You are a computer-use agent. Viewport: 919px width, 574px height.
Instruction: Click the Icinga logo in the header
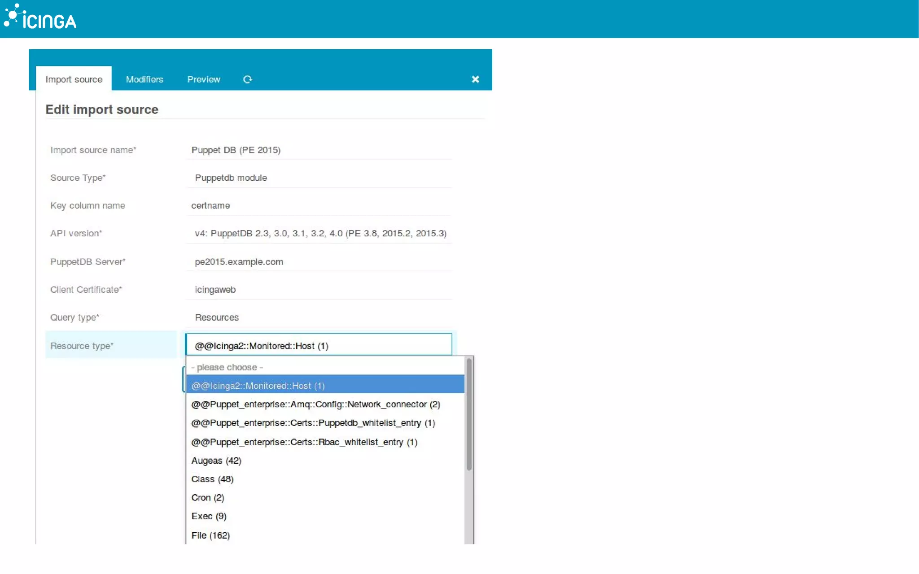40,18
